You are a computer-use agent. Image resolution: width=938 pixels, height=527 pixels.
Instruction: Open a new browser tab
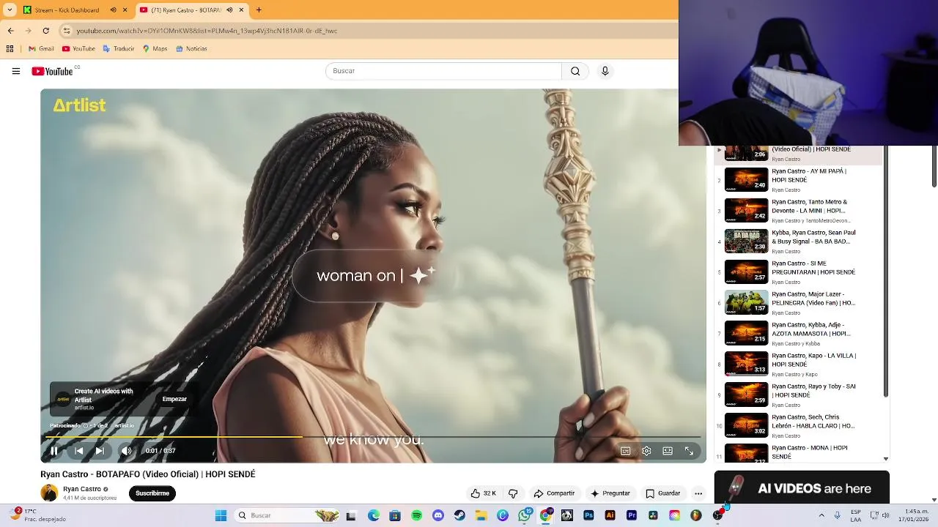click(259, 10)
